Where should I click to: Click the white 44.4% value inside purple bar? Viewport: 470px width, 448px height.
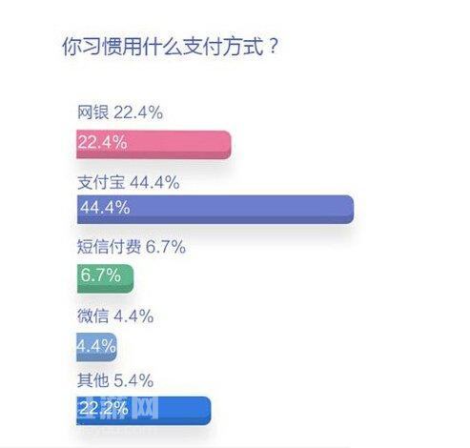tap(105, 207)
